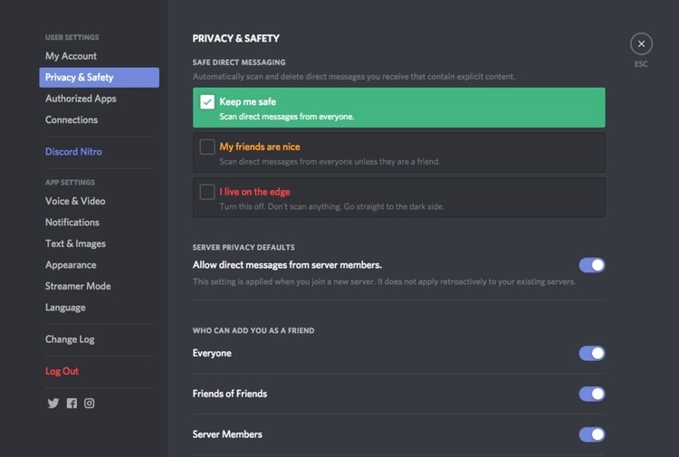679x457 pixels.
Task: Select the Keep me safe checkbox
Action: coord(207,102)
